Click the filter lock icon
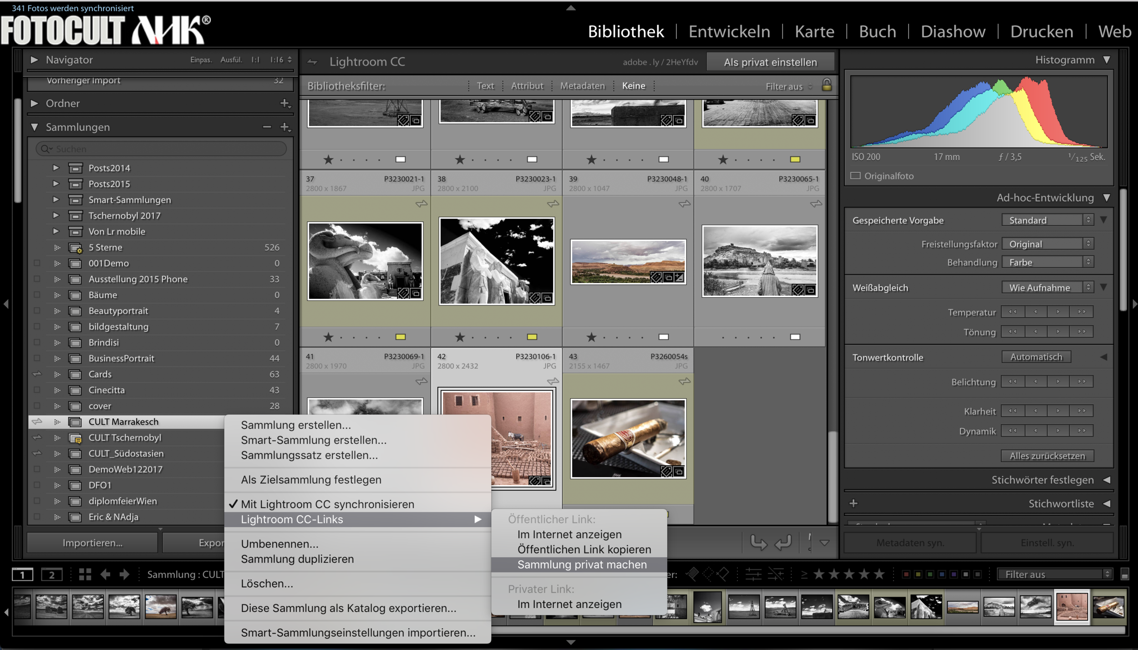The width and height of the screenshot is (1138, 650). pos(827,85)
